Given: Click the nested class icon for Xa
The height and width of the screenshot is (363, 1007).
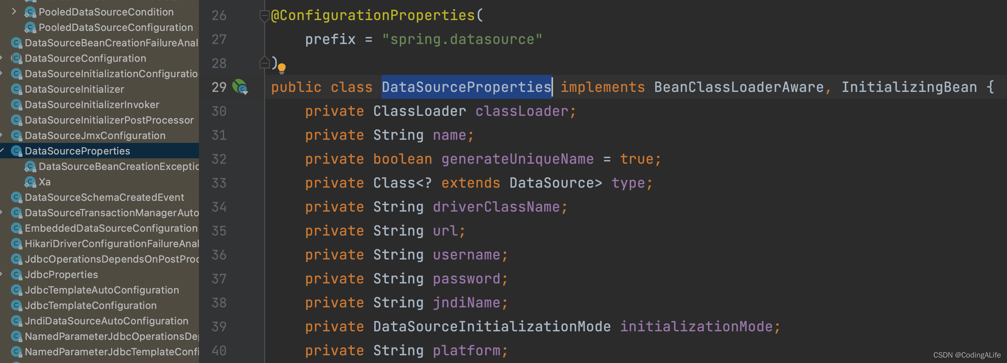Looking at the screenshot, I should (x=30, y=182).
